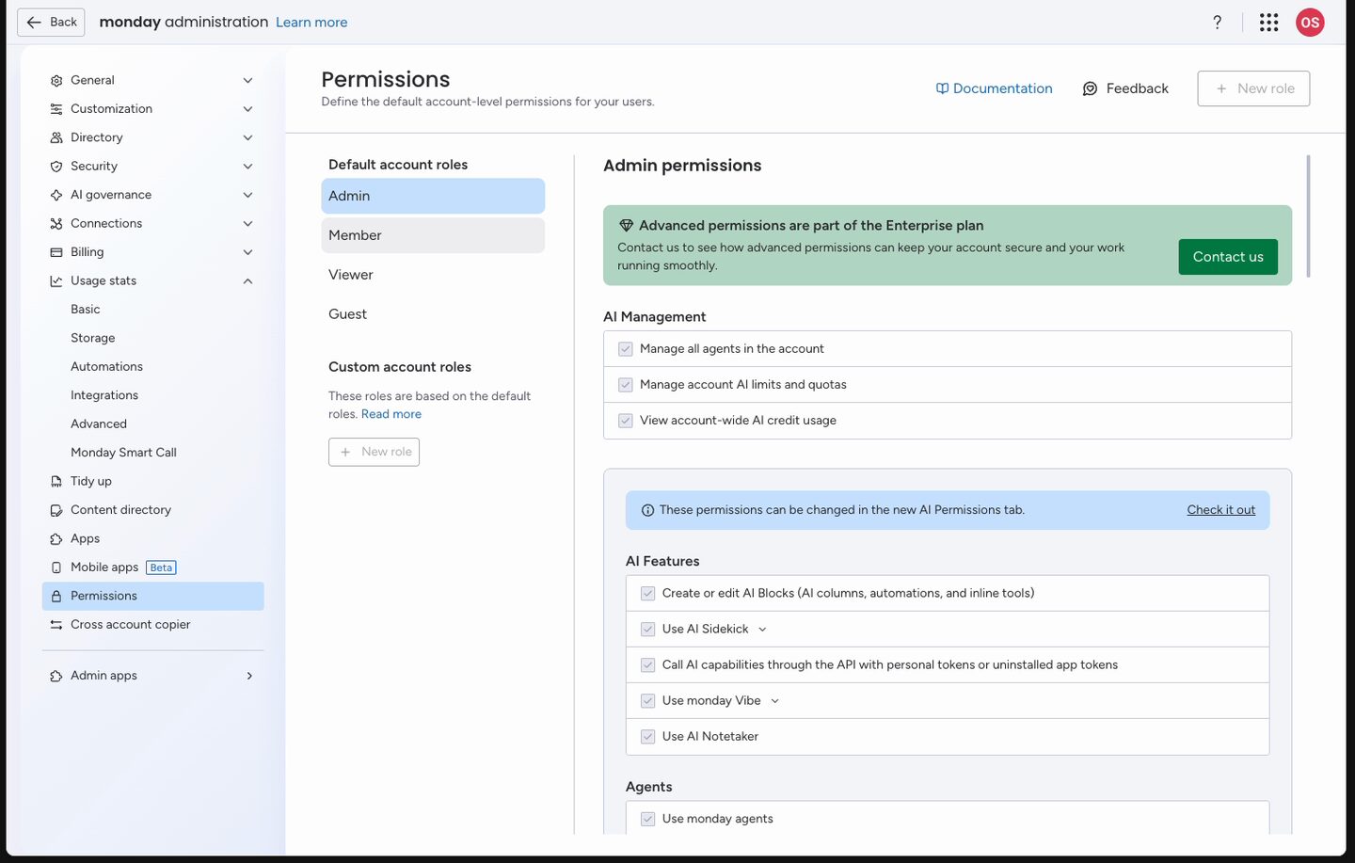Click the green Contact us button
Viewport: 1355px width, 863px height.
[x=1228, y=257]
